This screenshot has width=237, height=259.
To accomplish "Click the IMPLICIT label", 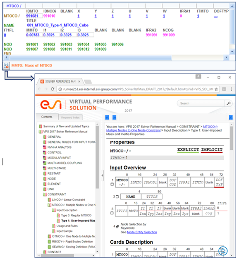I will pyautogui.click(x=212, y=150).
